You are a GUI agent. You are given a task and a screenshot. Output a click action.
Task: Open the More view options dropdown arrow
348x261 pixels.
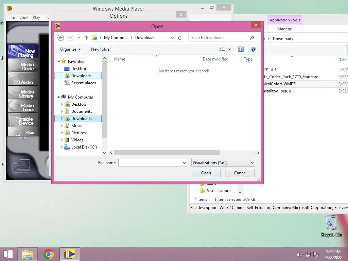[x=229, y=49]
